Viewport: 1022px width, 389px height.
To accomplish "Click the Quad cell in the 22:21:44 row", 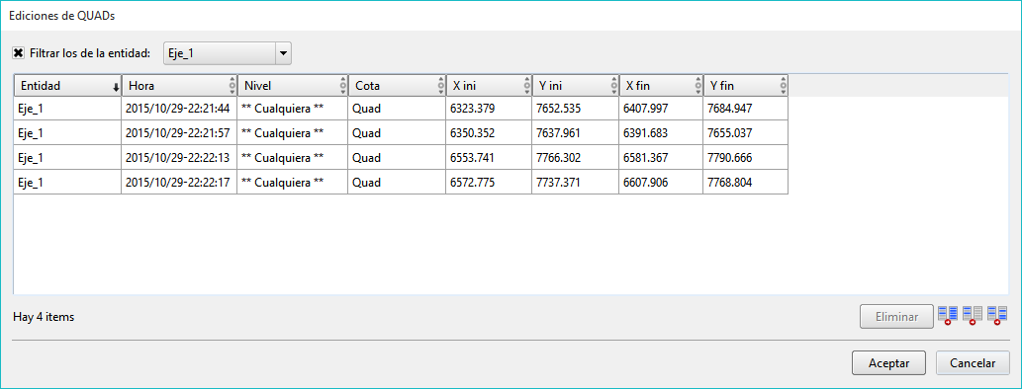I will point(397,109).
